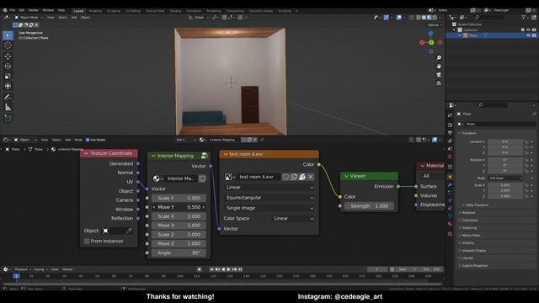Toggle viewport overlays button
Screen dimensions: 539x303
click(398, 18)
